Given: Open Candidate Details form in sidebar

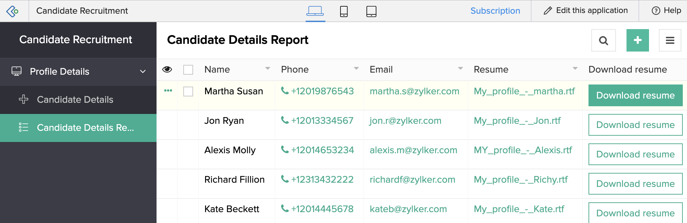Looking at the screenshot, I should pos(75,100).
